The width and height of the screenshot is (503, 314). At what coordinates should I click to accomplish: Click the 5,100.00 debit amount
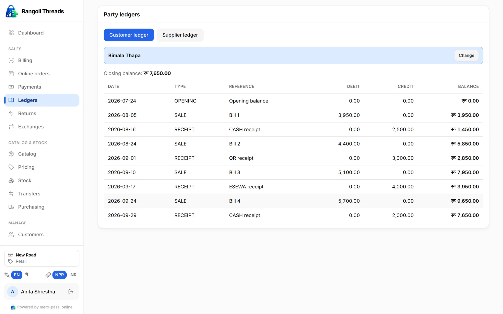click(x=349, y=172)
